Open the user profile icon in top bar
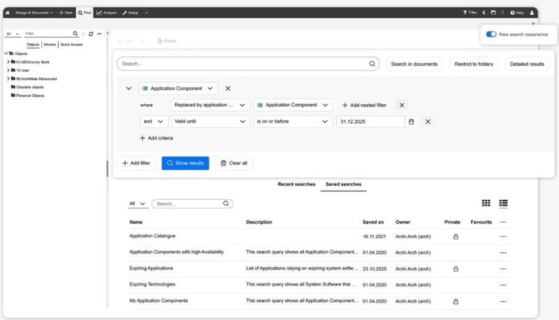The height and width of the screenshot is (320, 559). (532, 13)
